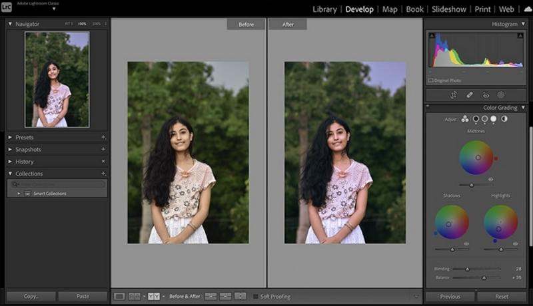Image resolution: width=533 pixels, height=306 pixels.
Task: Choose the three-way color grading view icon
Action: (464, 118)
